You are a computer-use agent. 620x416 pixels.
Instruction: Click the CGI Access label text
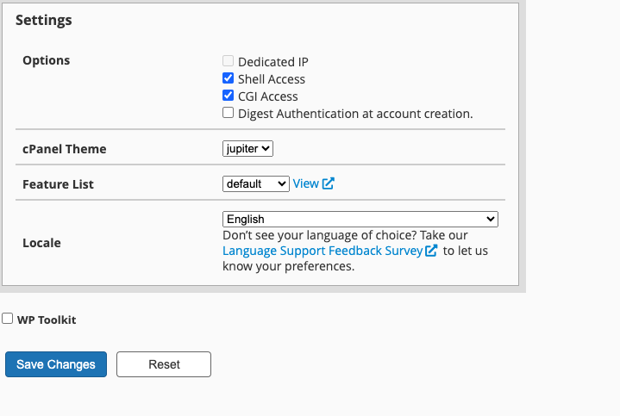pos(268,96)
